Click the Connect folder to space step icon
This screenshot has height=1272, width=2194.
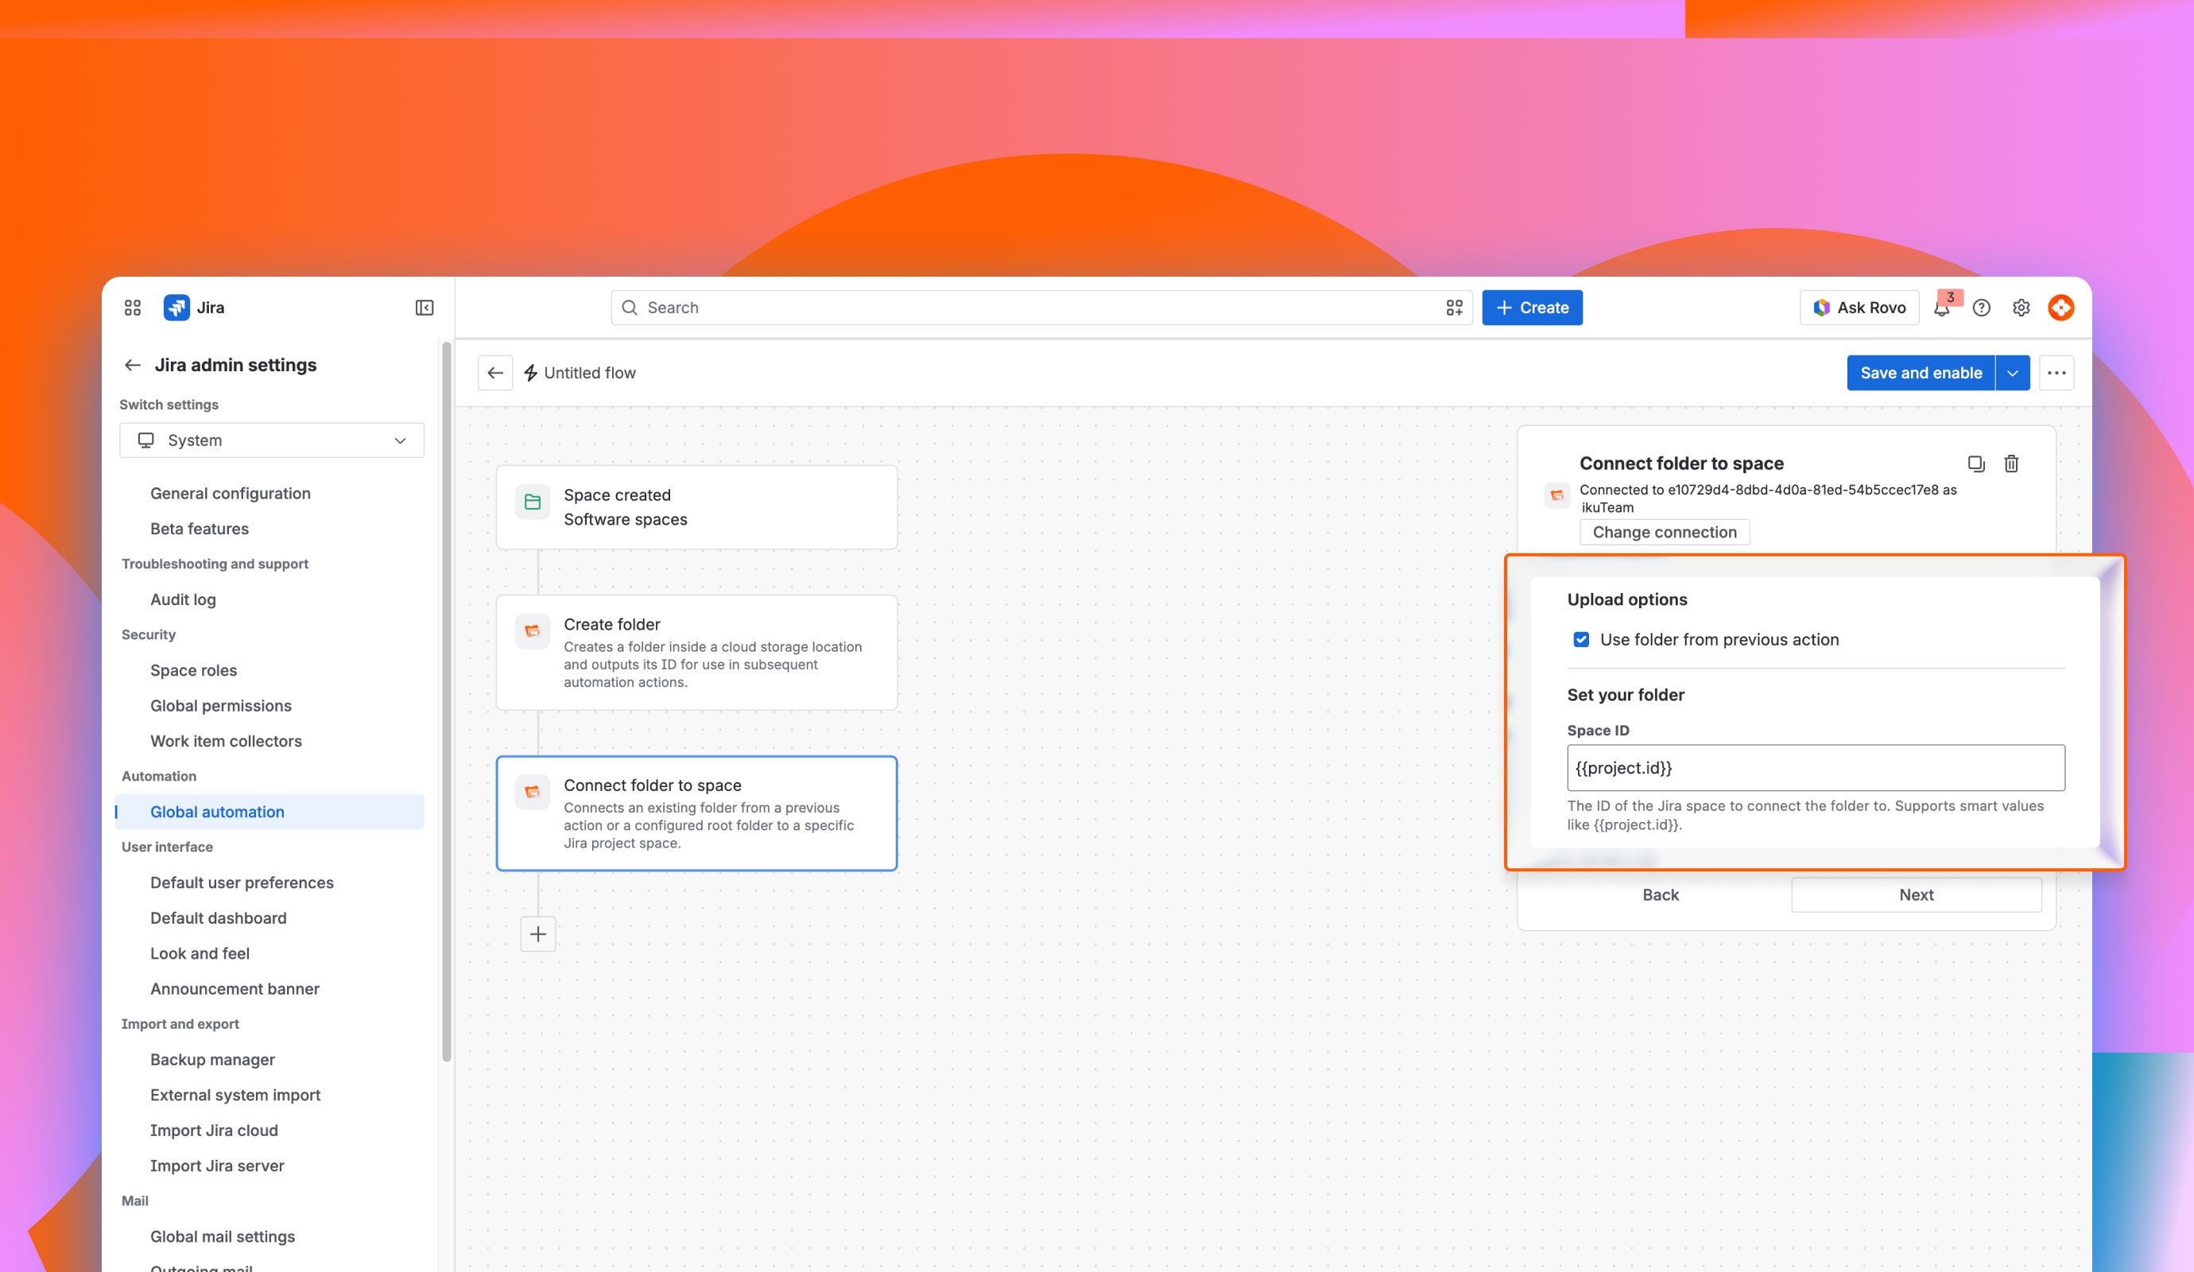[532, 793]
